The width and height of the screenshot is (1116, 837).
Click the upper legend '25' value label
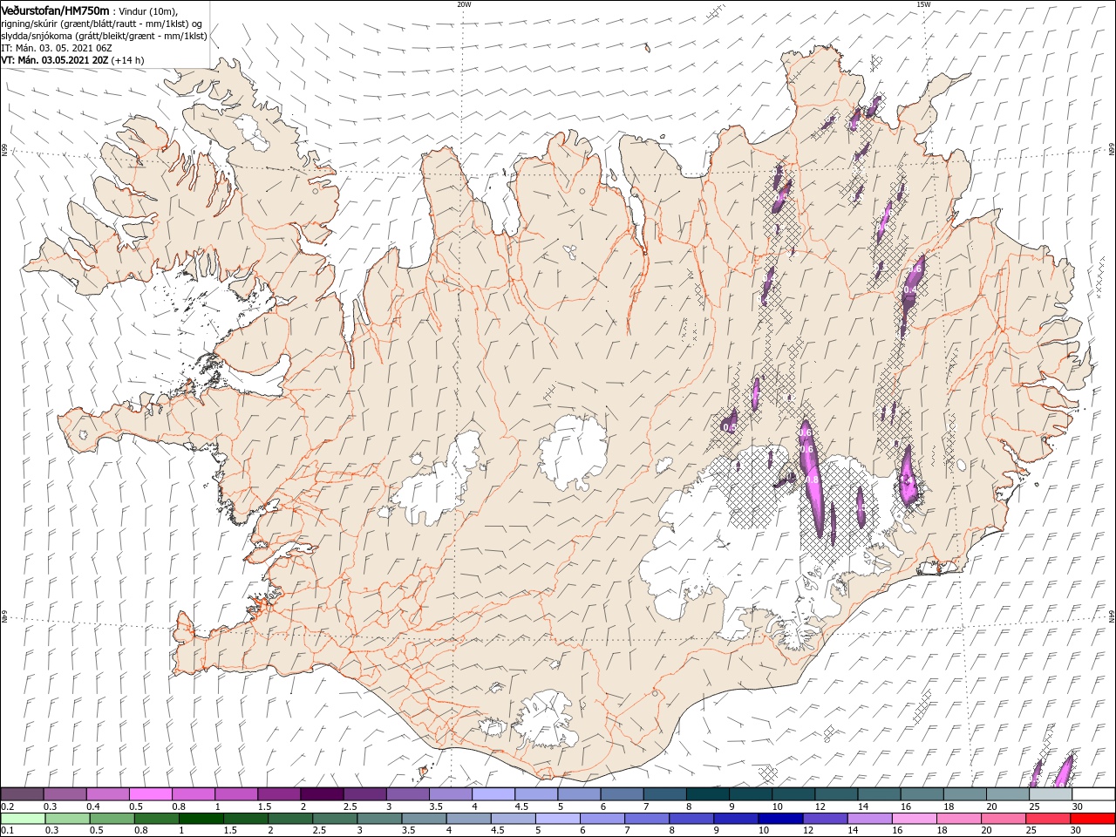point(1034,806)
